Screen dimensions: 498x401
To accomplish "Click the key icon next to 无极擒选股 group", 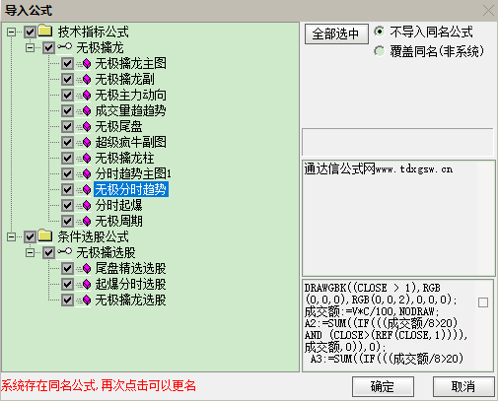I will pos(64,252).
